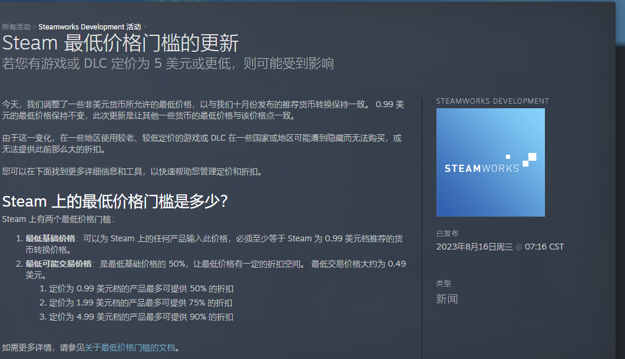Click the right-edge page scrollbar
Image resolution: width=625 pixels, height=359 pixels.
click(621, 177)
